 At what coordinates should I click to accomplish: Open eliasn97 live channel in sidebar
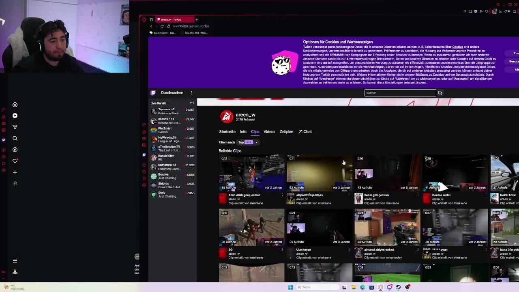tap(172, 121)
